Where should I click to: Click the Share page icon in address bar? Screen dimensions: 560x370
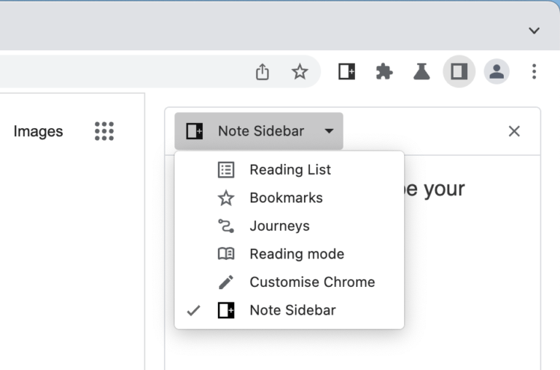click(x=262, y=71)
